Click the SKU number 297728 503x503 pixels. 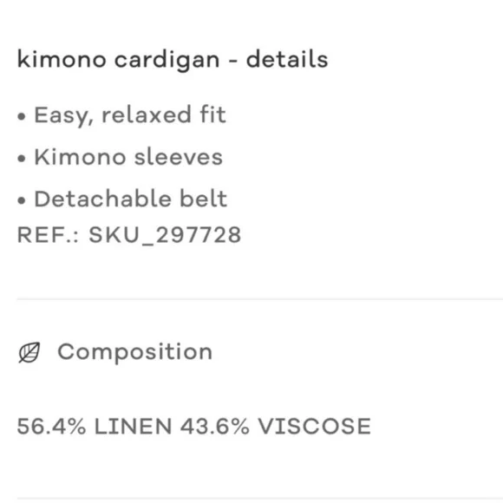coord(199,235)
